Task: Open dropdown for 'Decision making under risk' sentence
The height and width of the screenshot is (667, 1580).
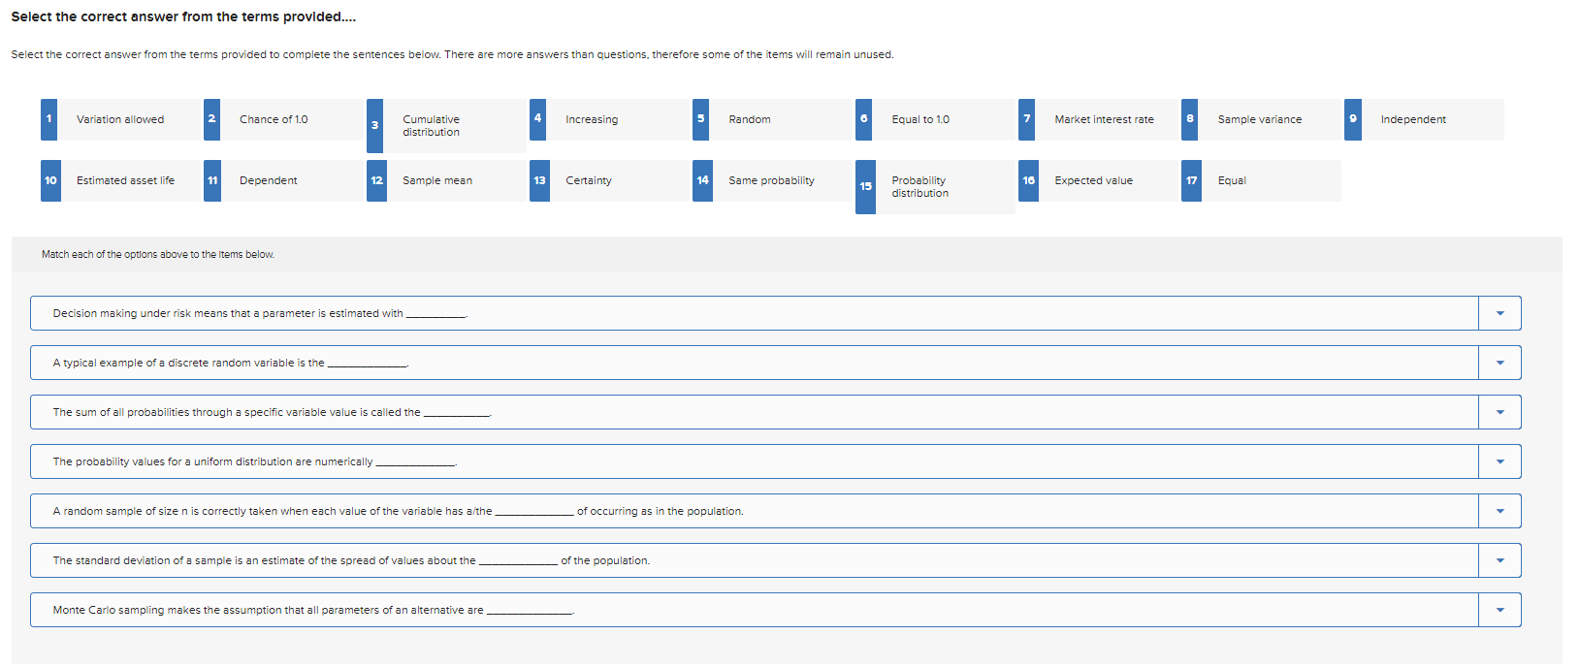Action: (1499, 313)
